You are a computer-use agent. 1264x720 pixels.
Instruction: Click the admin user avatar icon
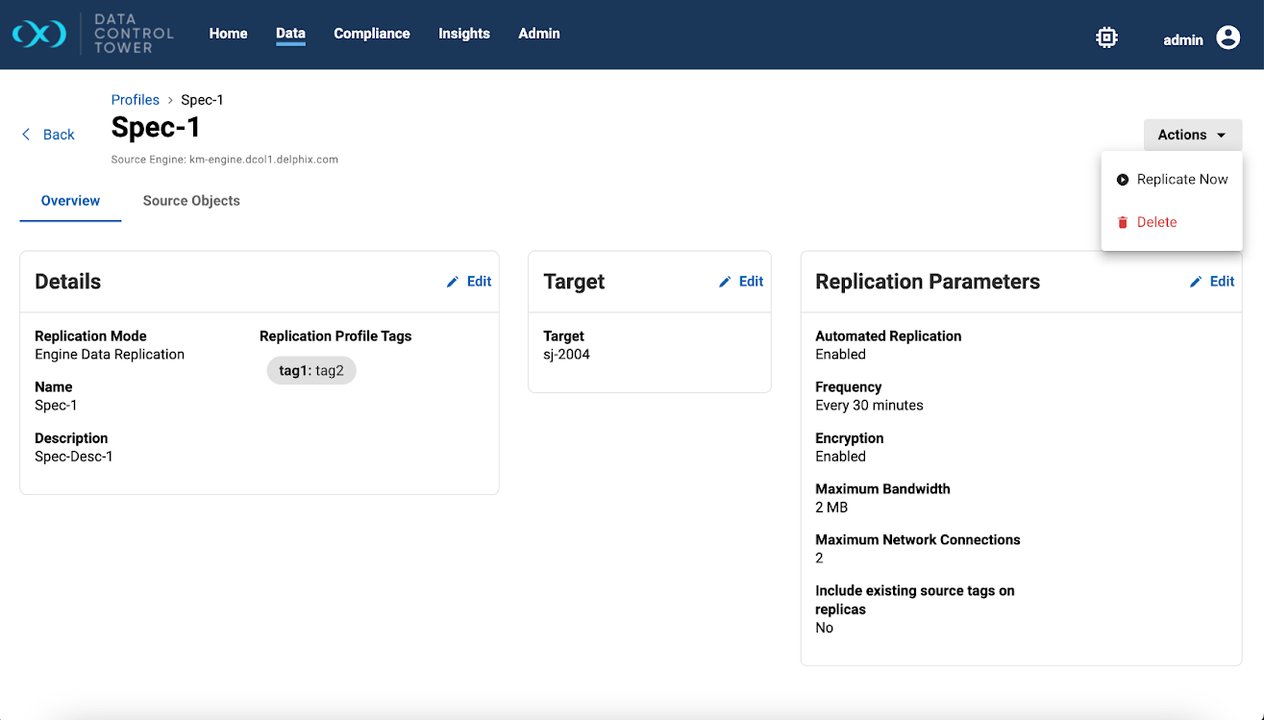pos(1227,37)
